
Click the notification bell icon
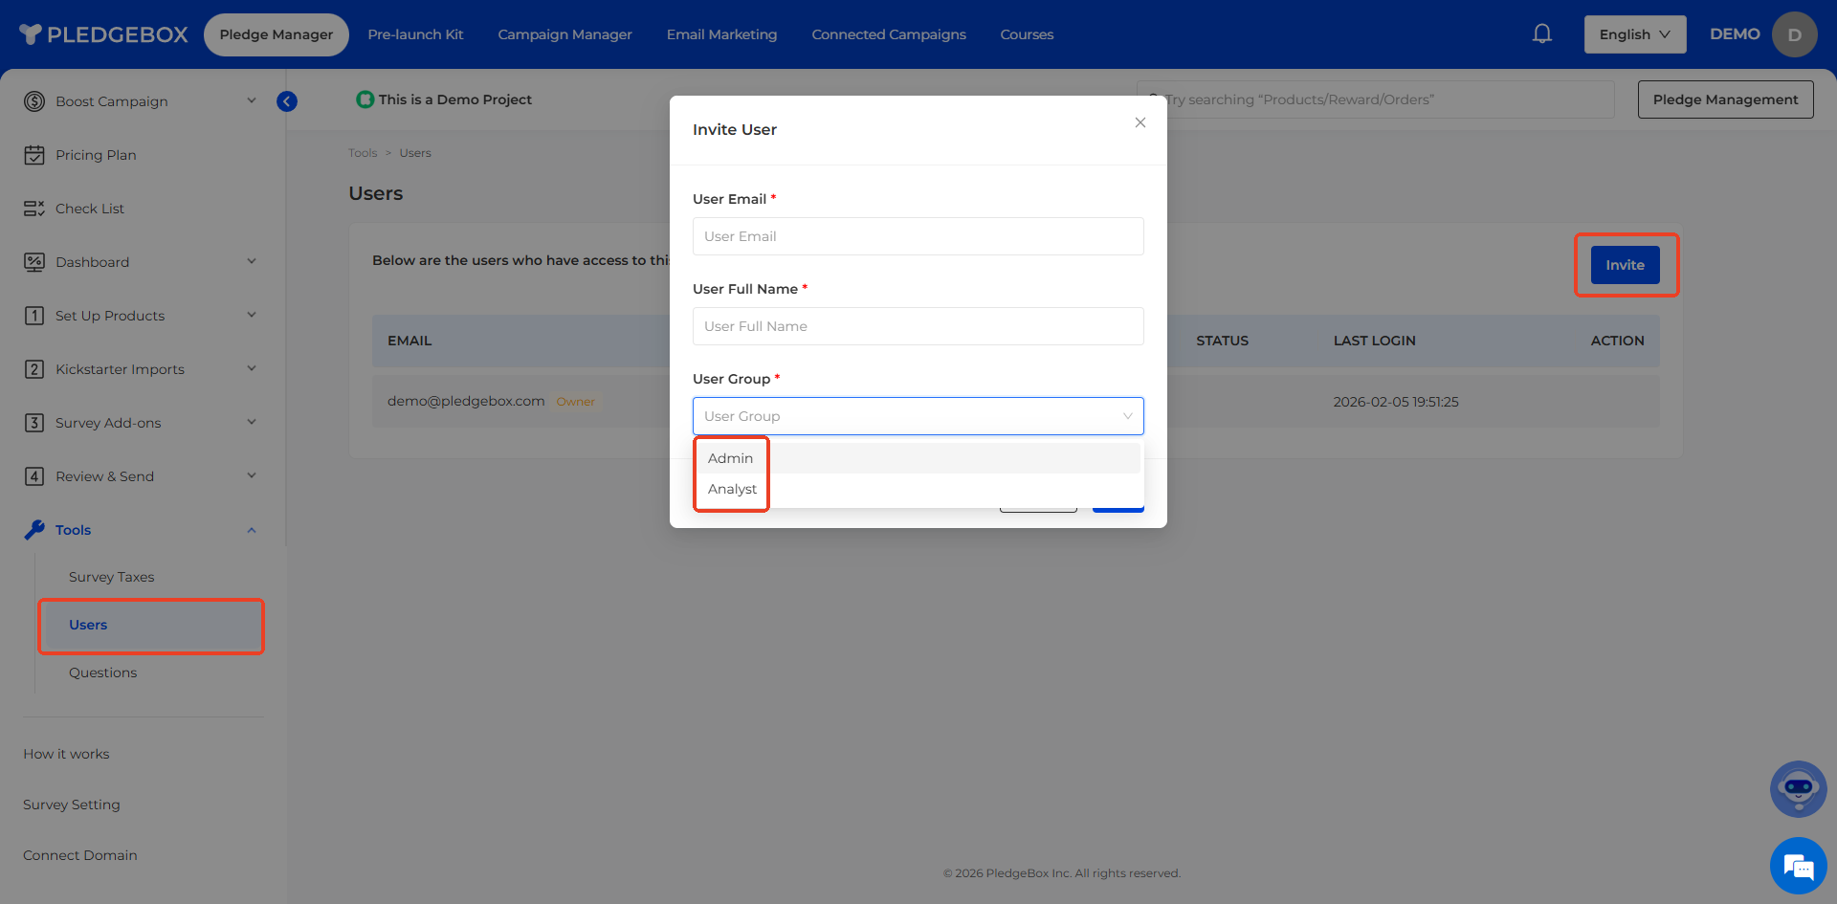pyautogui.click(x=1541, y=34)
